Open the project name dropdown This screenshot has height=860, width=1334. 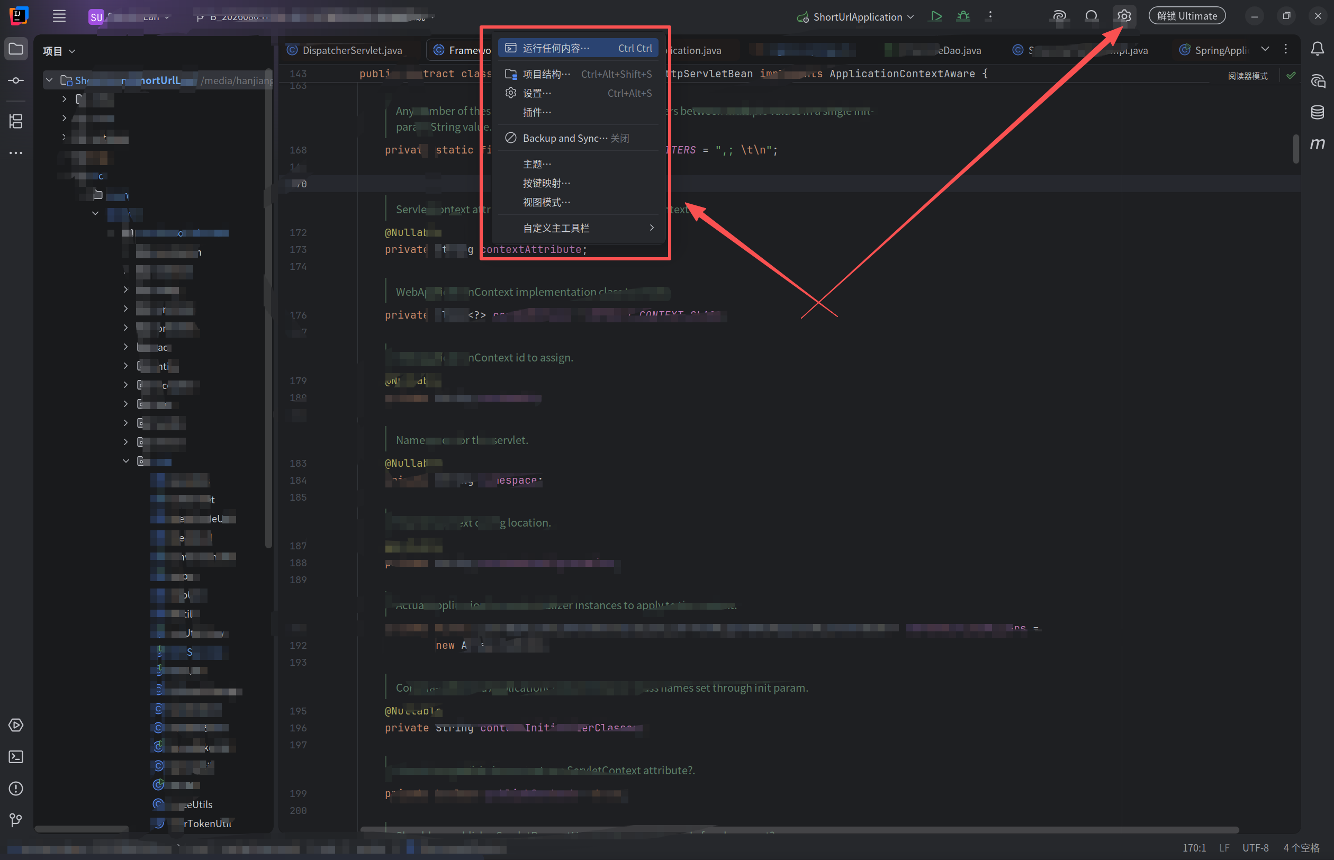coord(129,17)
